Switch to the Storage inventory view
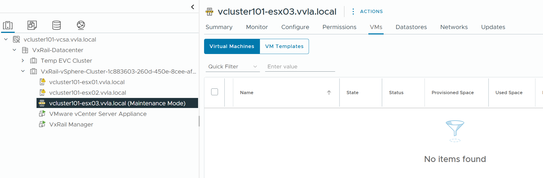Screen dimensions: 543x178 click(x=56, y=25)
